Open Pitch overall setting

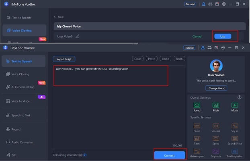click(x=216, y=107)
